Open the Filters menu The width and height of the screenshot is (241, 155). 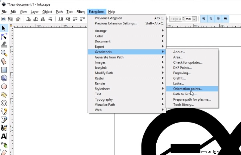[x=81, y=12]
